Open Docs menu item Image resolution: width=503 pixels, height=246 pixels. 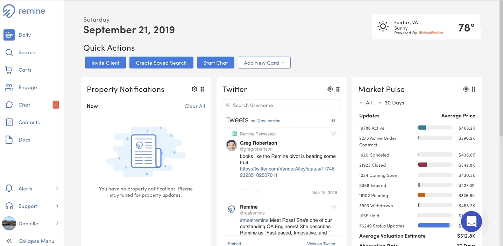24,140
